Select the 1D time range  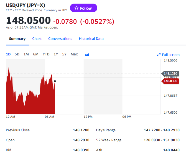tap(8, 54)
